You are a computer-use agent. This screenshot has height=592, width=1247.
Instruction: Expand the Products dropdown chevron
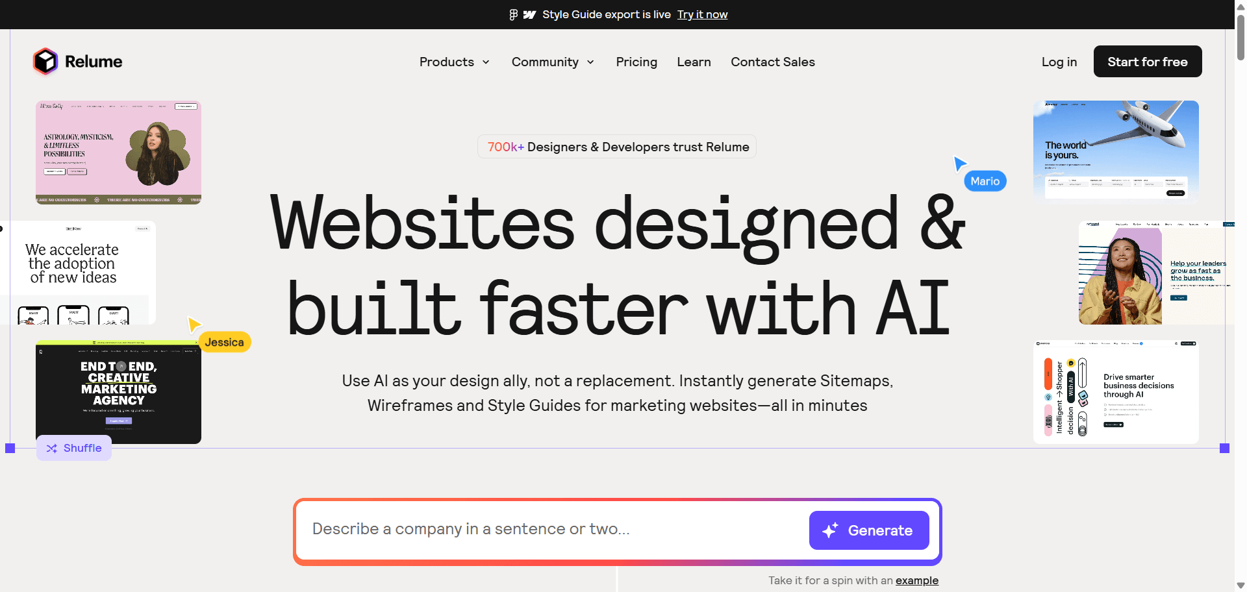click(486, 62)
